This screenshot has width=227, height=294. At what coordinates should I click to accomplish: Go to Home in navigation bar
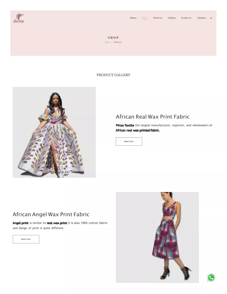click(133, 18)
